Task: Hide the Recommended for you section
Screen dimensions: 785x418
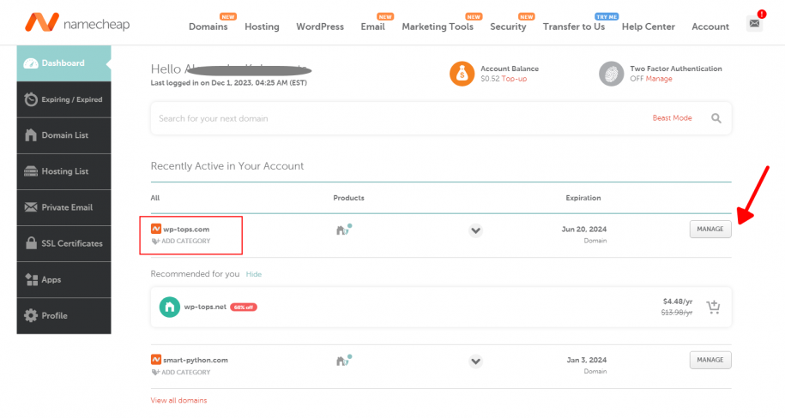Action: click(253, 274)
